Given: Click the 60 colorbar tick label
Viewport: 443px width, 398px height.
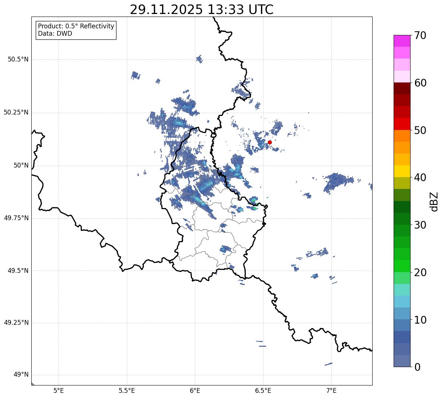Looking at the screenshot, I should click(420, 83).
